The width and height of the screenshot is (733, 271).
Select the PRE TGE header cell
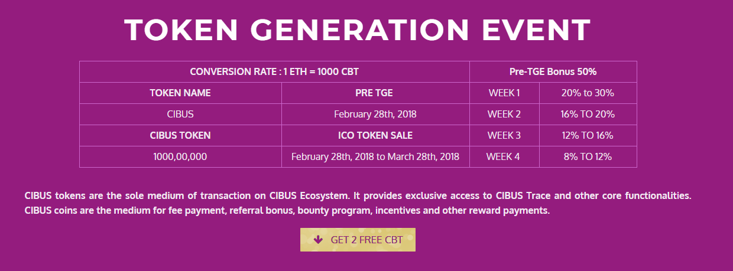click(x=375, y=93)
